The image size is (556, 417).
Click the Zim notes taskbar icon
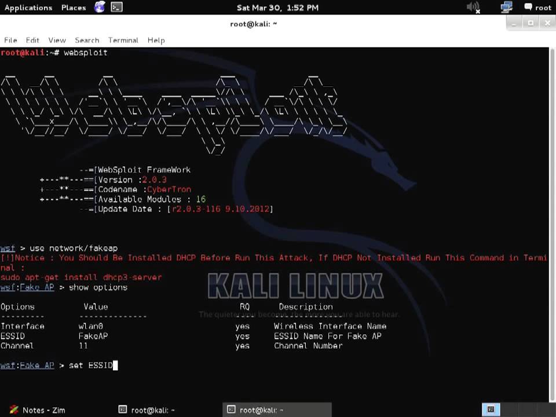(14, 410)
